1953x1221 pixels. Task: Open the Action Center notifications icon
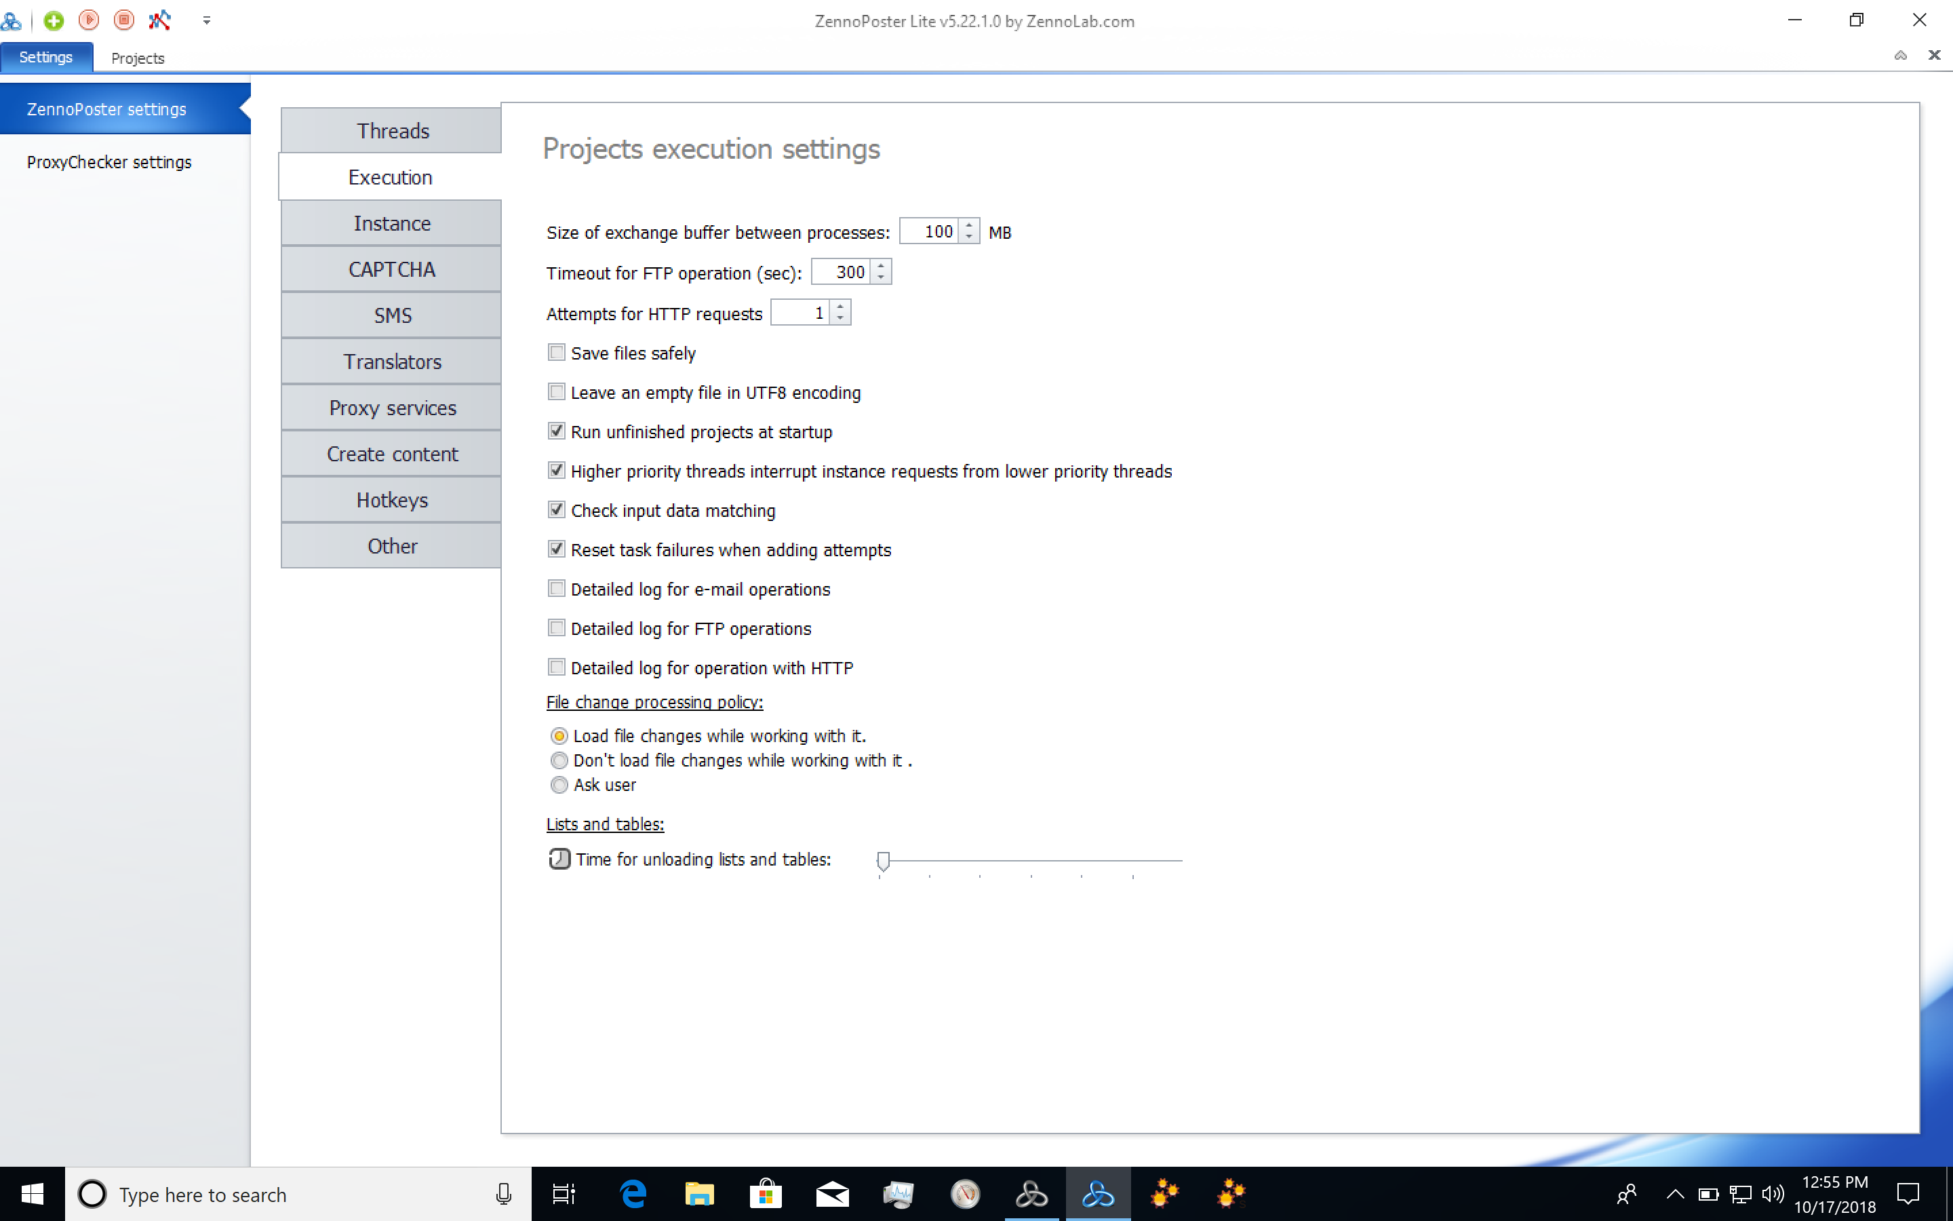coord(1909,1194)
